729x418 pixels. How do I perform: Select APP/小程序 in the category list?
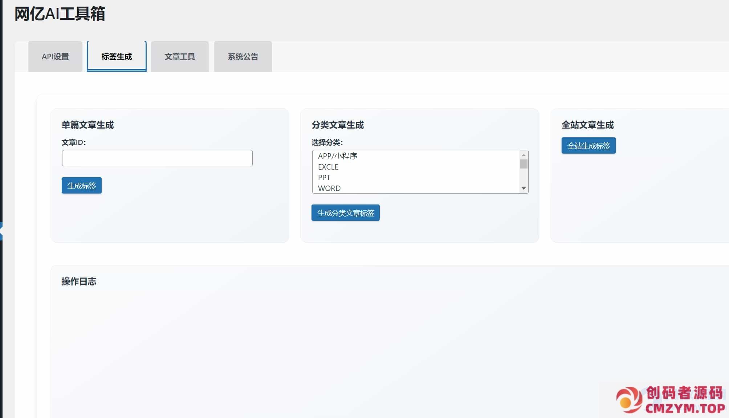tap(338, 156)
